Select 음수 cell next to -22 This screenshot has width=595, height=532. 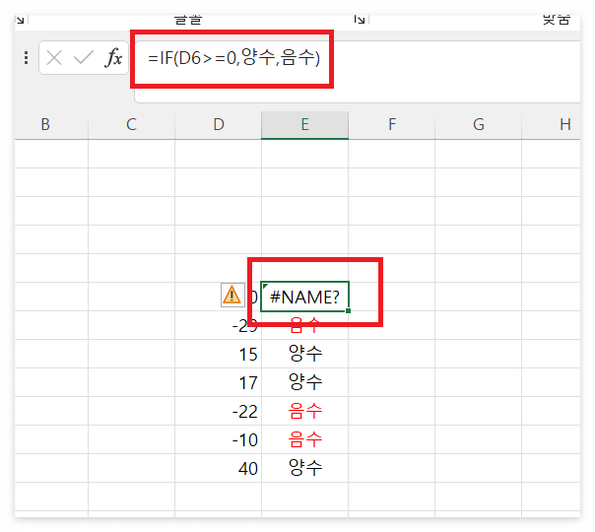(x=304, y=411)
